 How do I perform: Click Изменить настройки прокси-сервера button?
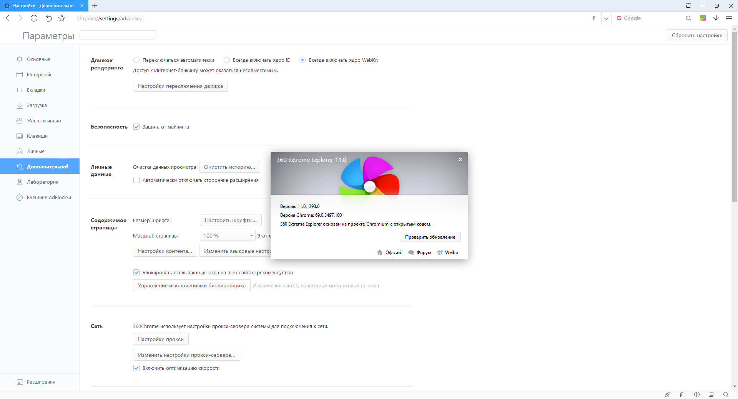click(x=186, y=355)
